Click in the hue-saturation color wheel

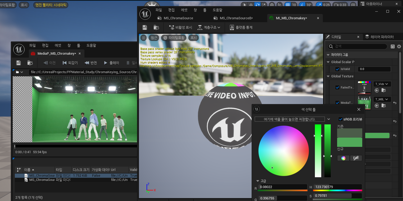[284, 151]
